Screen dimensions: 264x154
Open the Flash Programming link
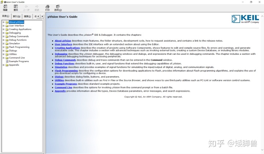66,71
